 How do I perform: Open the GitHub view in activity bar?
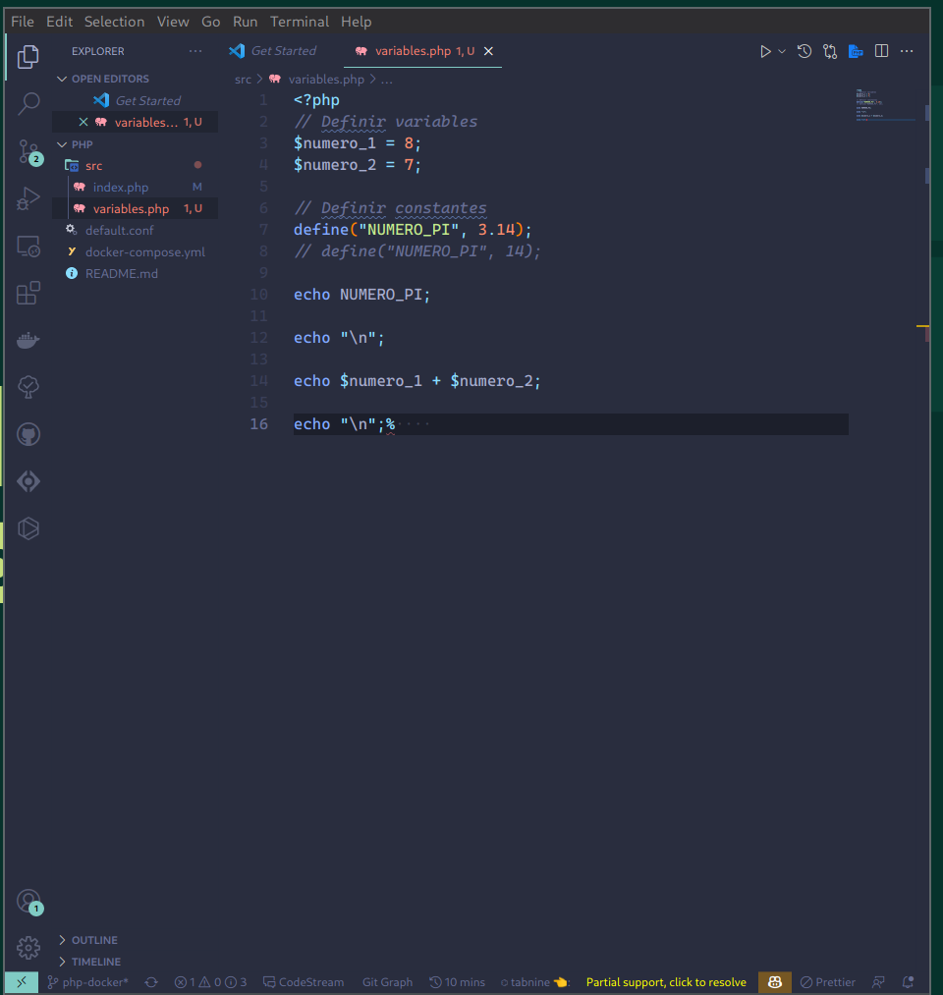click(x=28, y=434)
